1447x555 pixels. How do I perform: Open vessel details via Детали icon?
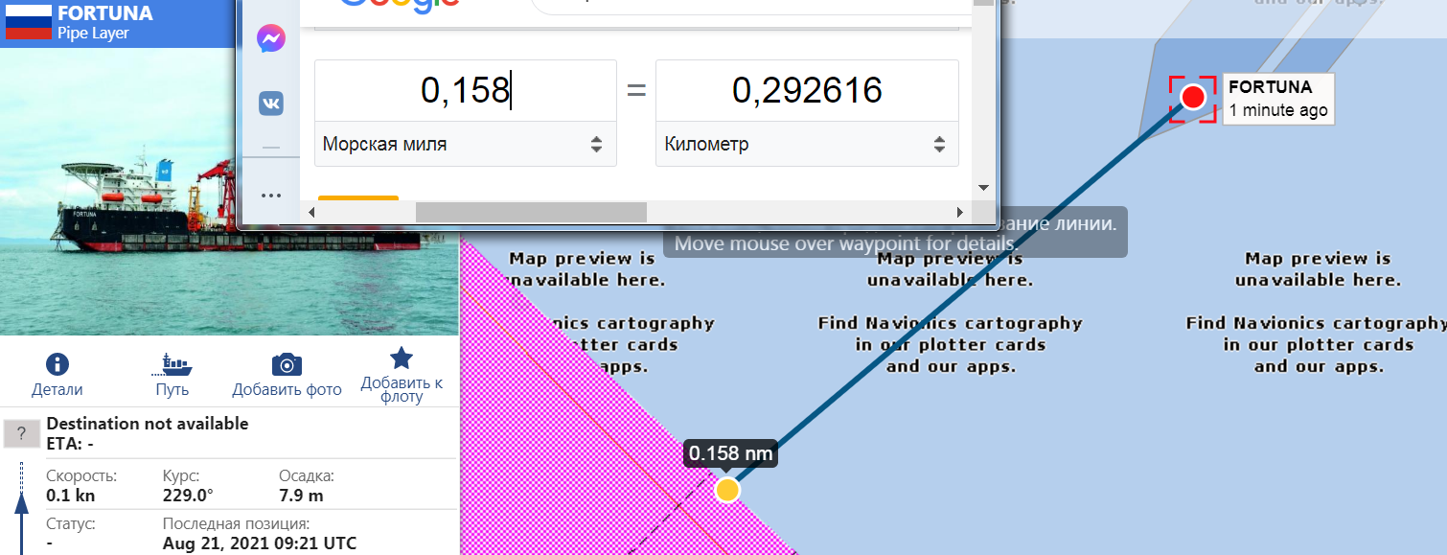click(x=57, y=365)
